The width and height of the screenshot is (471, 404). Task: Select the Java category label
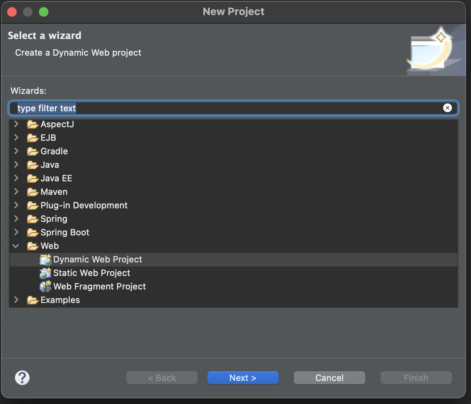50,165
